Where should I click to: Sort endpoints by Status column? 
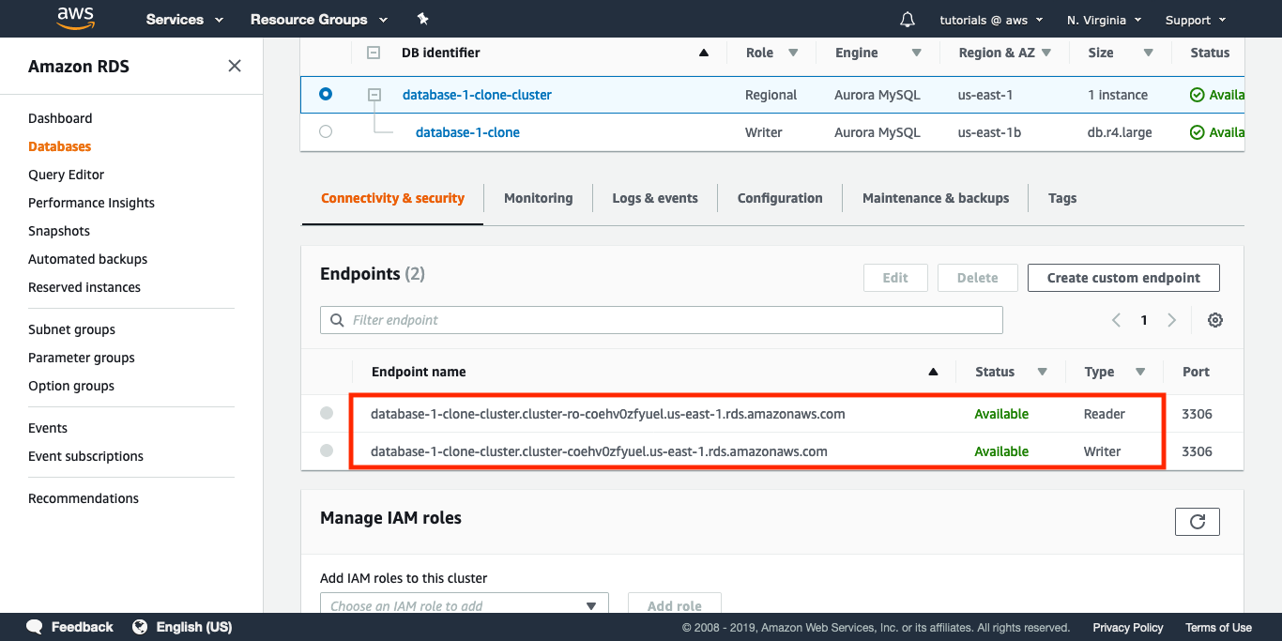click(x=1042, y=372)
